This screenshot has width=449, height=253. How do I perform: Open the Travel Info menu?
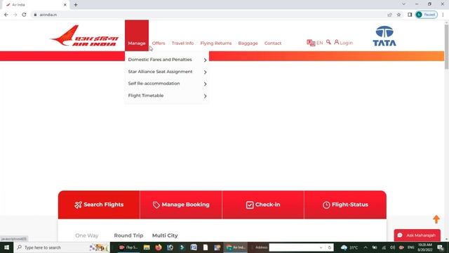coord(182,43)
